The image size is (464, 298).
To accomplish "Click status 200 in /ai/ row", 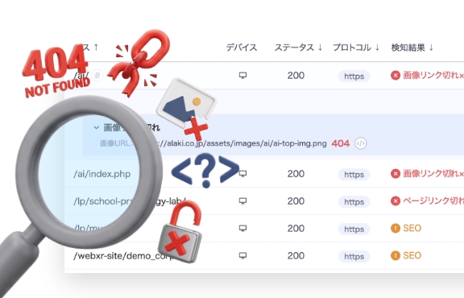I will (x=296, y=76).
